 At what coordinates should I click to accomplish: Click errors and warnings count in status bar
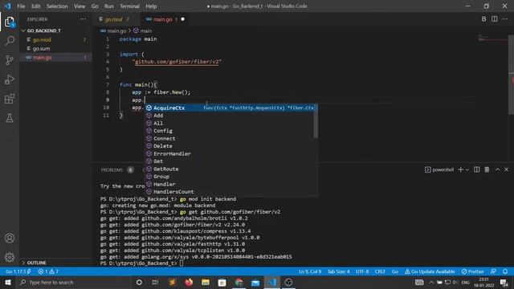[48, 271]
